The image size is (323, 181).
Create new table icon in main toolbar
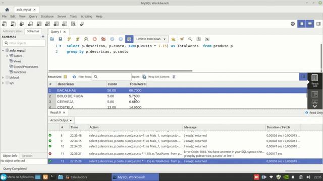[x=39, y=24]
